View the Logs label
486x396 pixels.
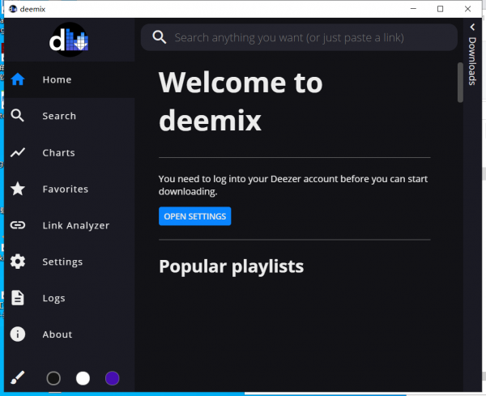coord(54,298)
